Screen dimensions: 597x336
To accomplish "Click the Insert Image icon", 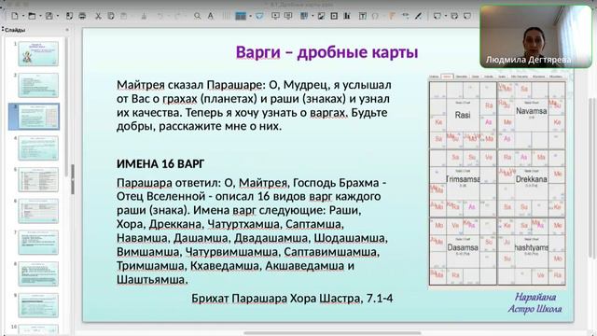I will click(321, 16).
